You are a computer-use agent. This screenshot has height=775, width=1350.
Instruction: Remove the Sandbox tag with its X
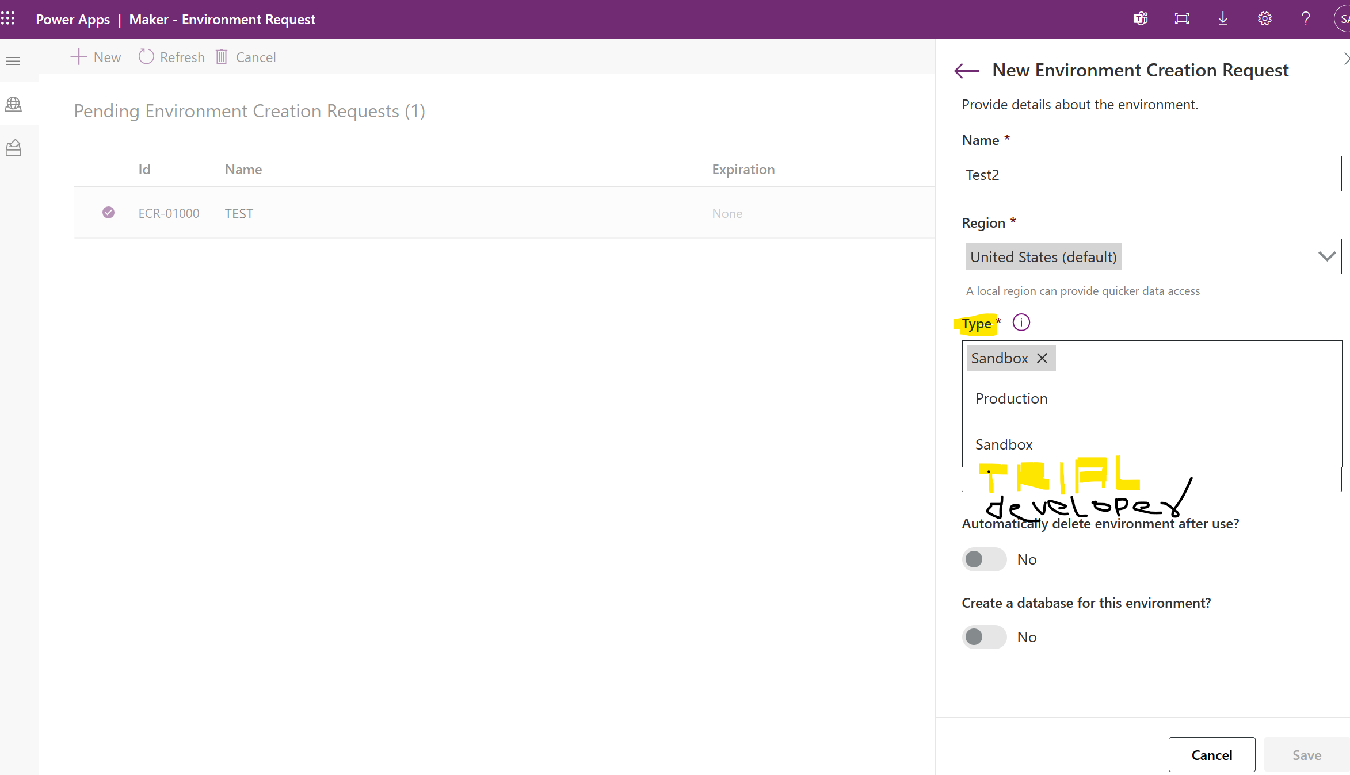1042,358
